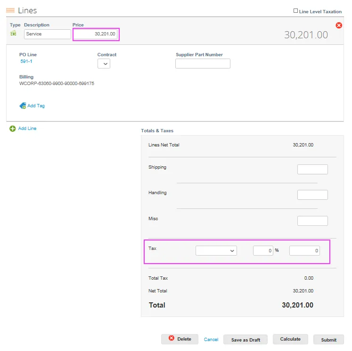Screen dimensions: 352x351
Task: Click the Total Tax value 0.00
Action: coord(309,278)
